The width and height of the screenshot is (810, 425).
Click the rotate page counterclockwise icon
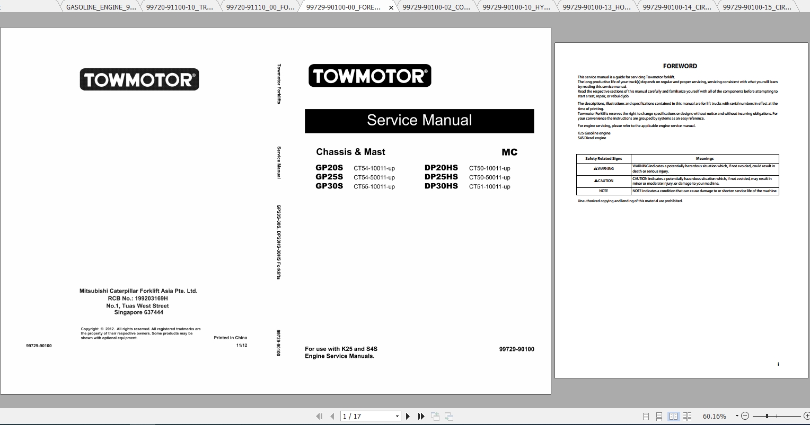coord(435,416)
